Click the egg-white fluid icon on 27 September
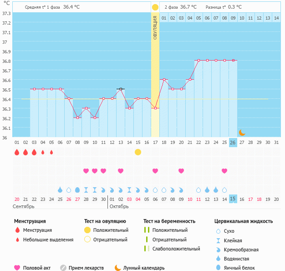 77,190
